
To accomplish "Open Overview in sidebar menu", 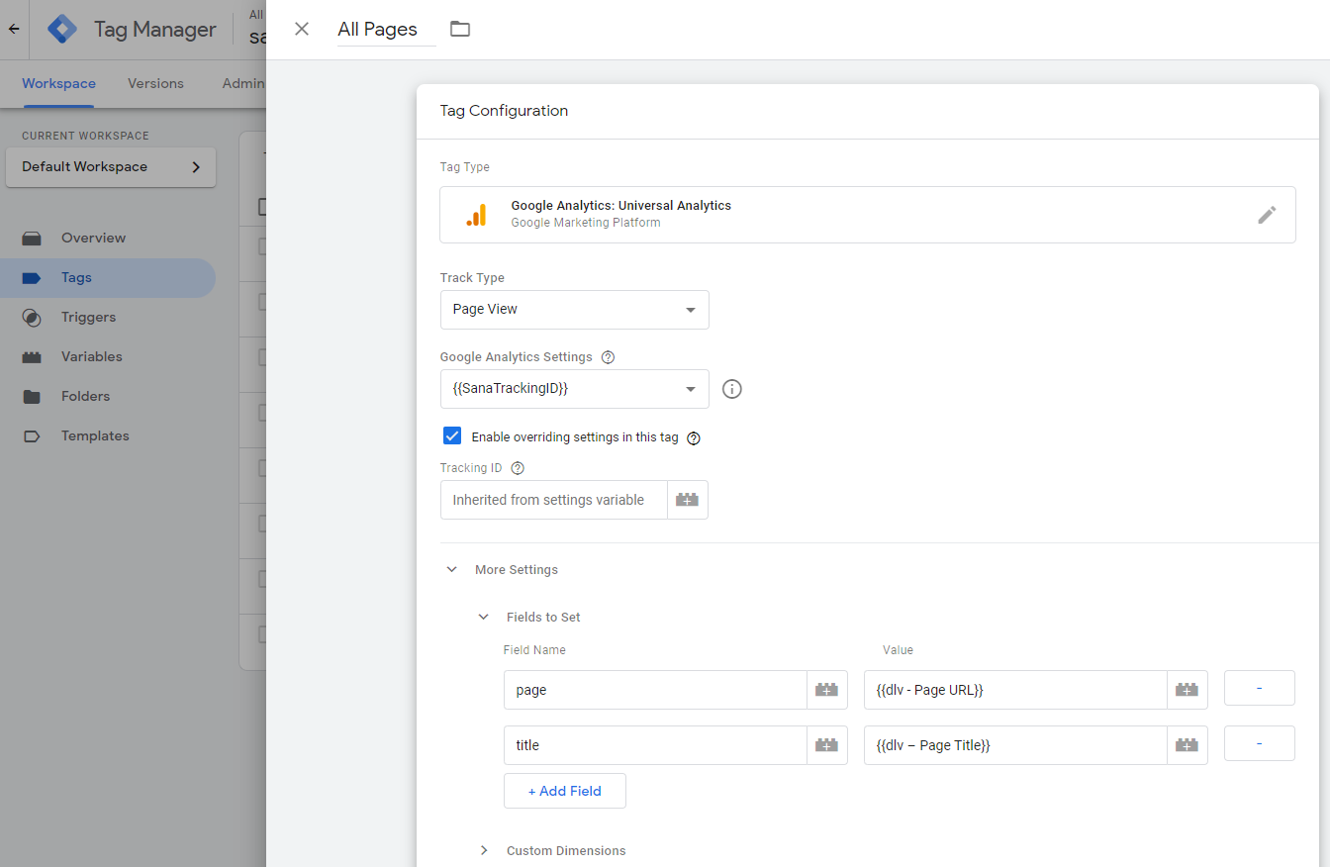I will [x=93, y=239].
